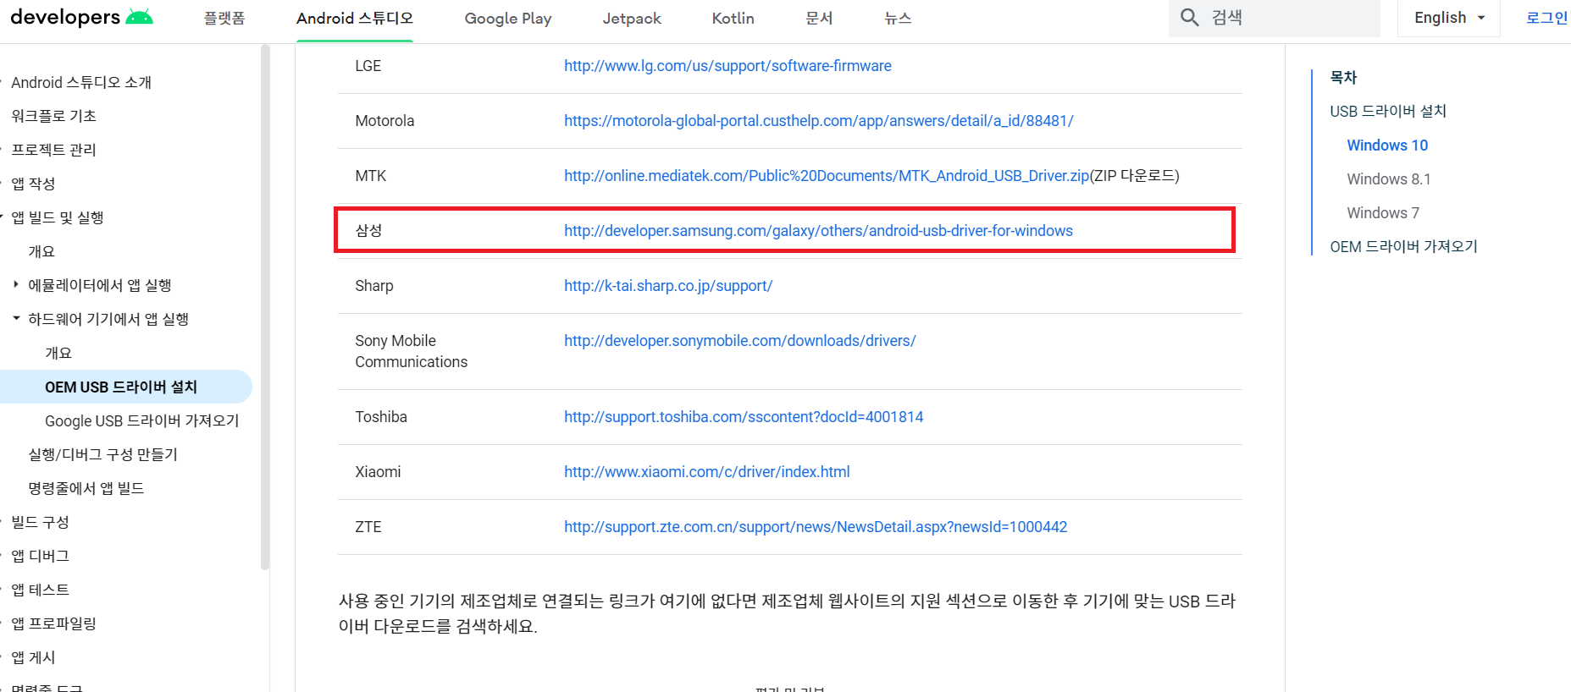Screen dimensions: 1571x692
Task: Select the Android 스튜디오 tab
Action: coord(355,19)
